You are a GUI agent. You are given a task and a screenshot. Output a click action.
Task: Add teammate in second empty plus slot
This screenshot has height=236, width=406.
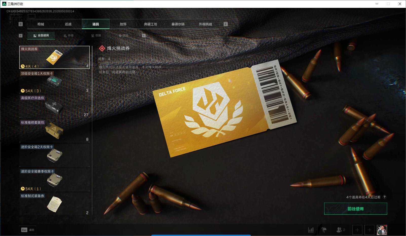click(370, 230)
